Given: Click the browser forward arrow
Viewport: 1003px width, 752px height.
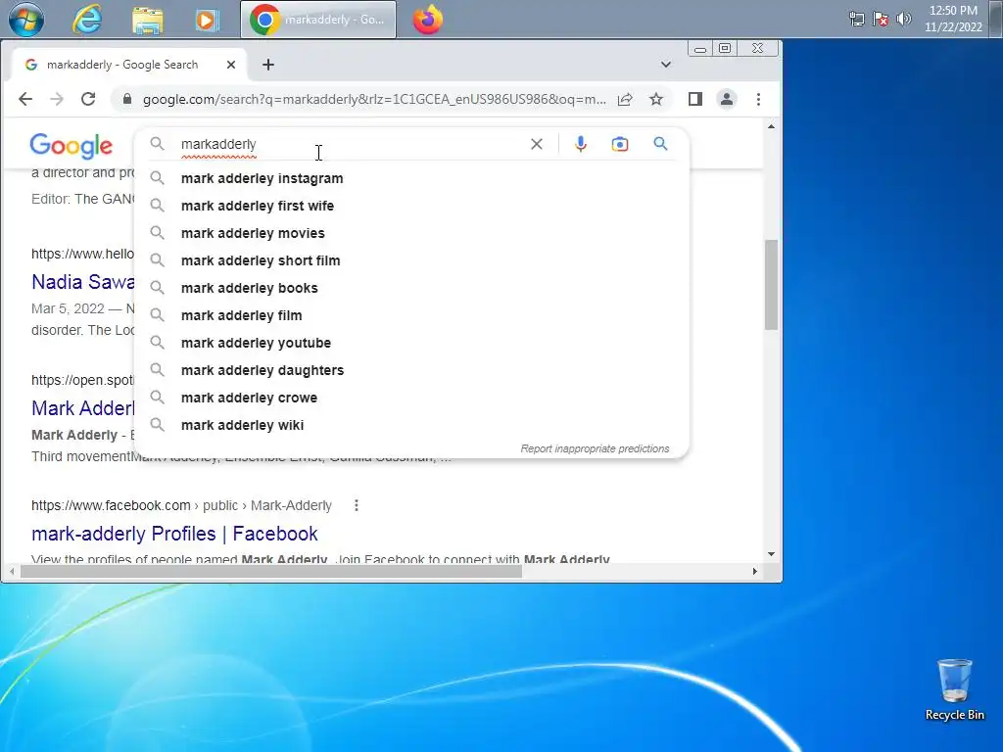Looking at the screenshot, I should pyautogui.click(x=56, y=99).
